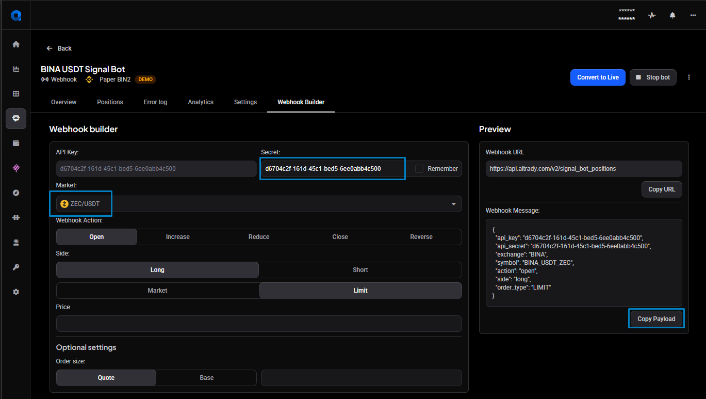Click the Copy URL button
The height and width of the screenshot is (399, 706).
tap(662, 189)
